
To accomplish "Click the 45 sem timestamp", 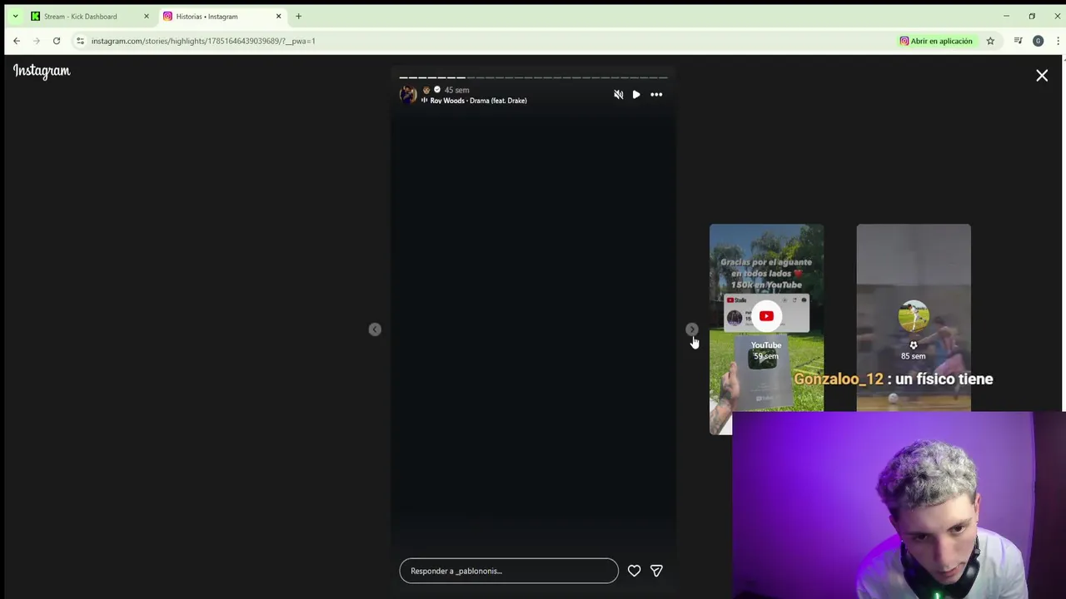I will pos(456,90).
